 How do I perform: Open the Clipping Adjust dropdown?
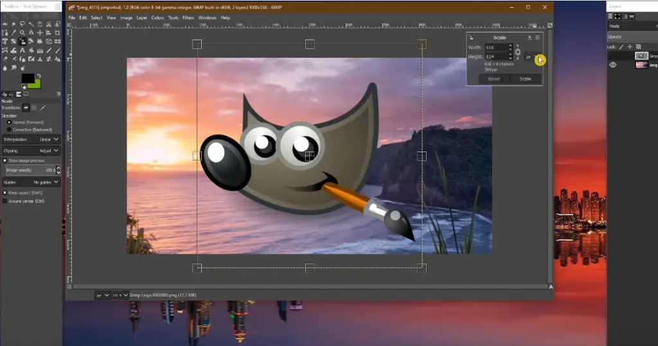click(x=31, y=151)
